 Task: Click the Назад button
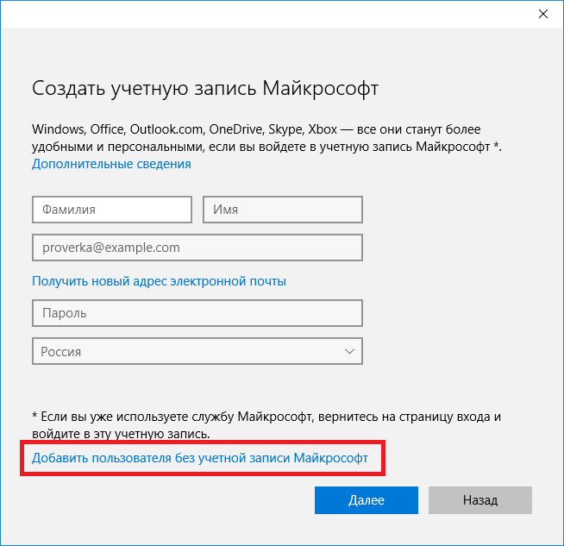click(480, 500)
